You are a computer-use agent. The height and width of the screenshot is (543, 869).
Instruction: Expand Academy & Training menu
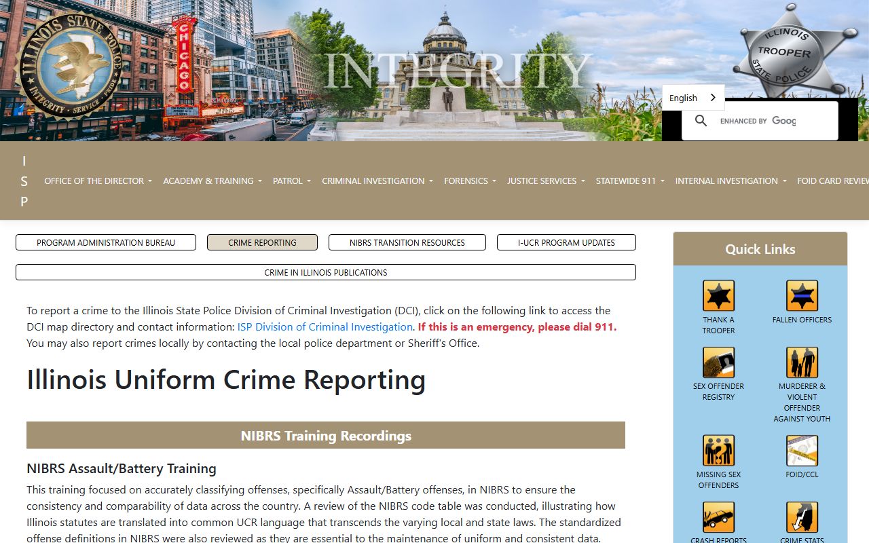[x=212, y=181]
